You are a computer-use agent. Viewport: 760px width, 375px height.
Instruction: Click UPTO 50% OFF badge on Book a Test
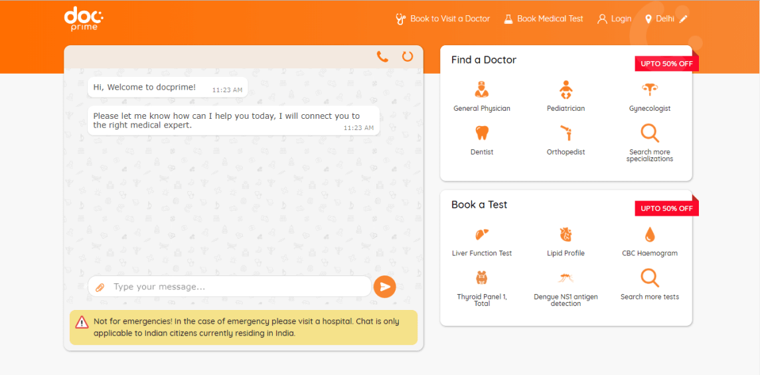(x=666, y=209)
